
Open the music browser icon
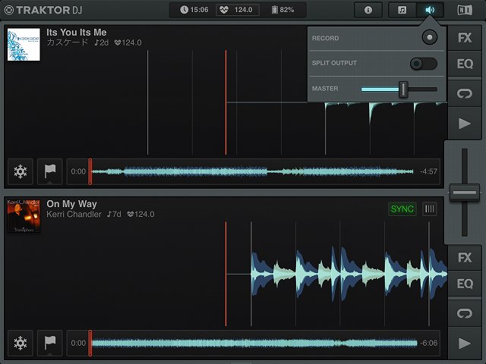pos(402,10)
